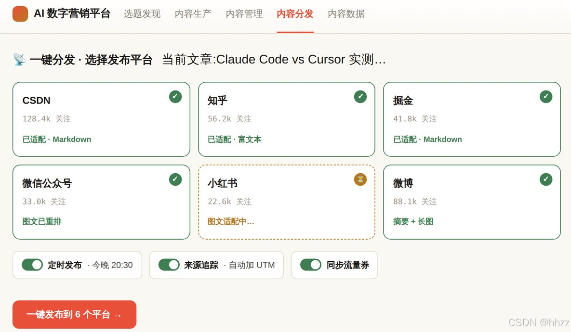
Task: Click the 41.8k 关注 follower count
Action: pos(415,119)
